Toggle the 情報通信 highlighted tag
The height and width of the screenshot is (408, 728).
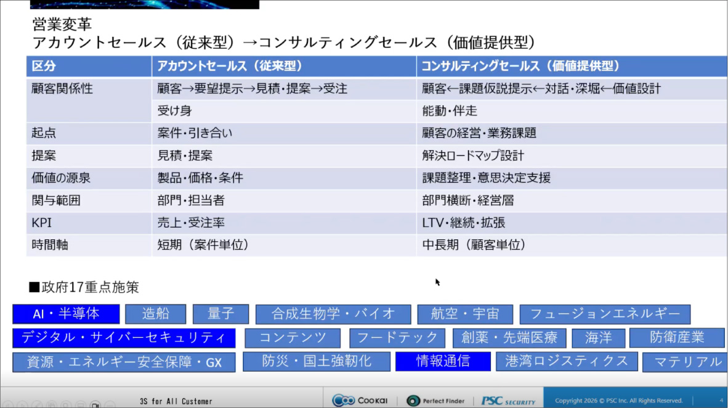(443, 362)
